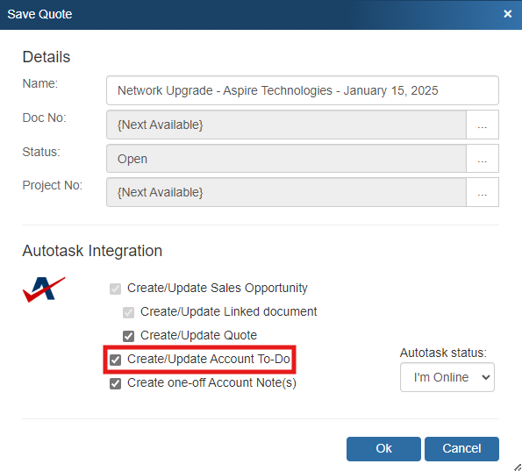
Task: Toggle Create/Update Sales Opportunity checkbox
Action: pyautogui.click(x=115, y=289)
